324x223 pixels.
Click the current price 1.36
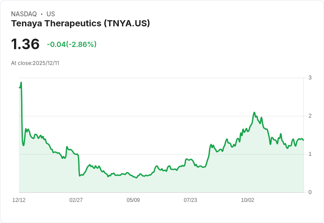coord(25,44)
